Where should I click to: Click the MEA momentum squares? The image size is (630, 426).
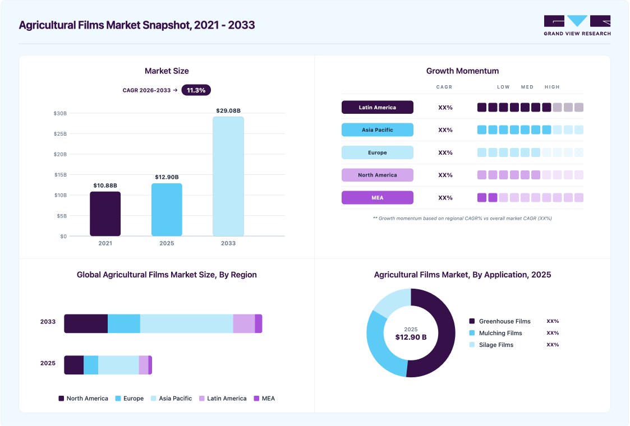[530, 197]
